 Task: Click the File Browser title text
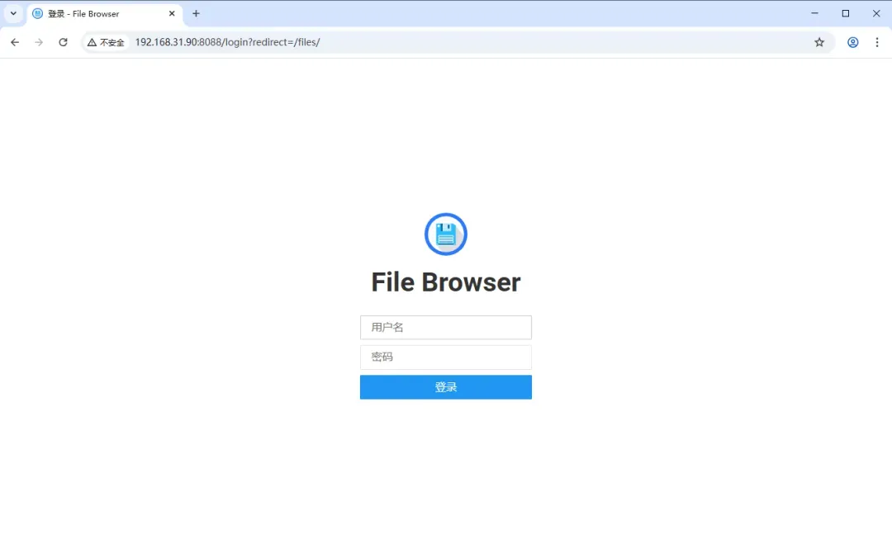(445, 282)
